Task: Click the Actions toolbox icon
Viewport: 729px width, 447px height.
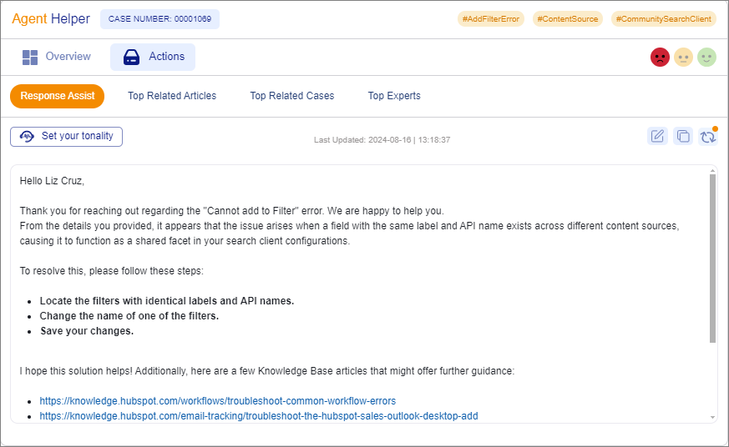Action: click(132, 57)
